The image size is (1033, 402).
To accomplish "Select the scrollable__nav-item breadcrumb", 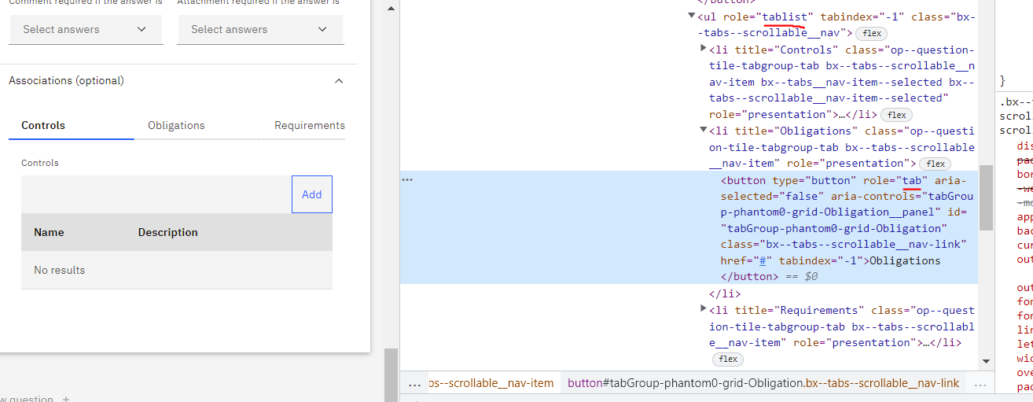I will pos(491,384).
